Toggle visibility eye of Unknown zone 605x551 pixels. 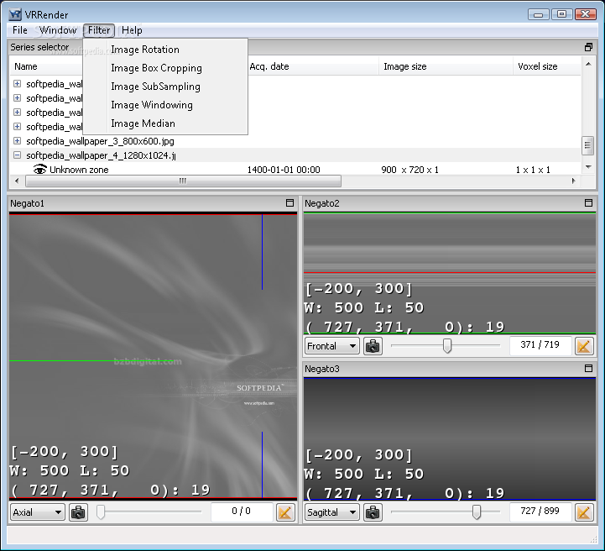[39, 169]
